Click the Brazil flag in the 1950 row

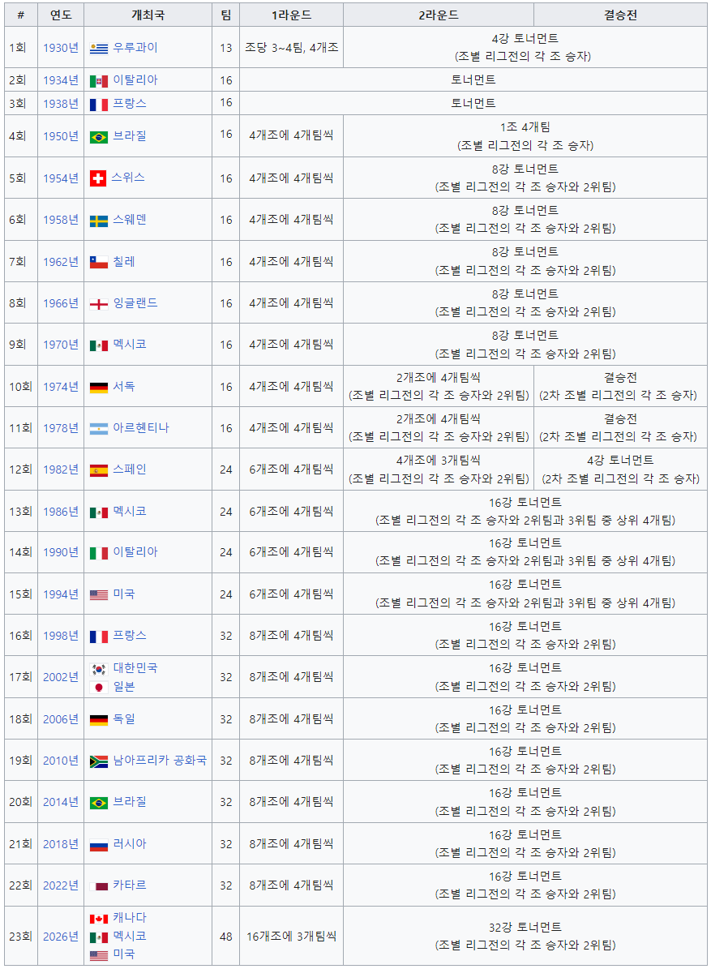pos(99,137)
